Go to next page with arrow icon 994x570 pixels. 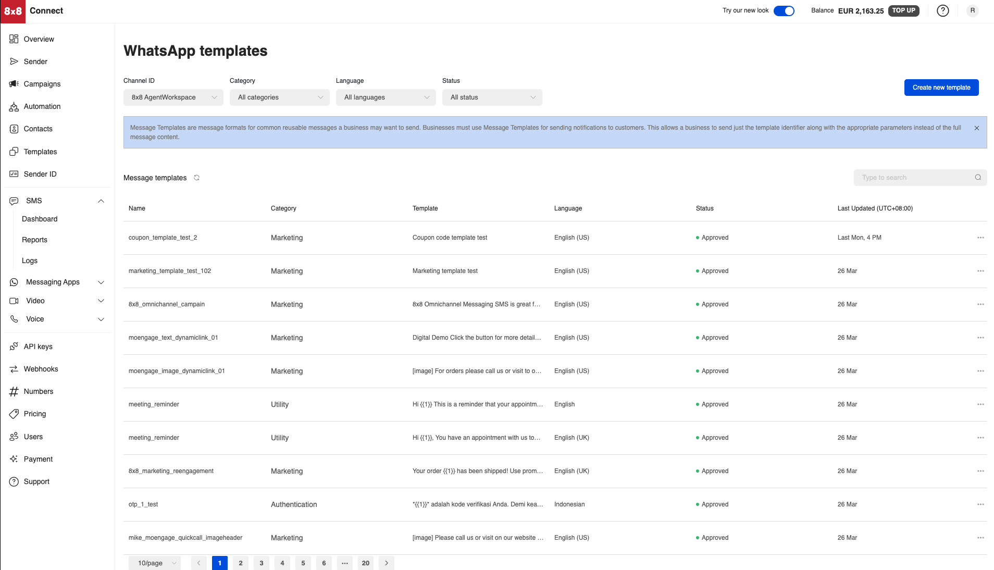click(387, 563)
